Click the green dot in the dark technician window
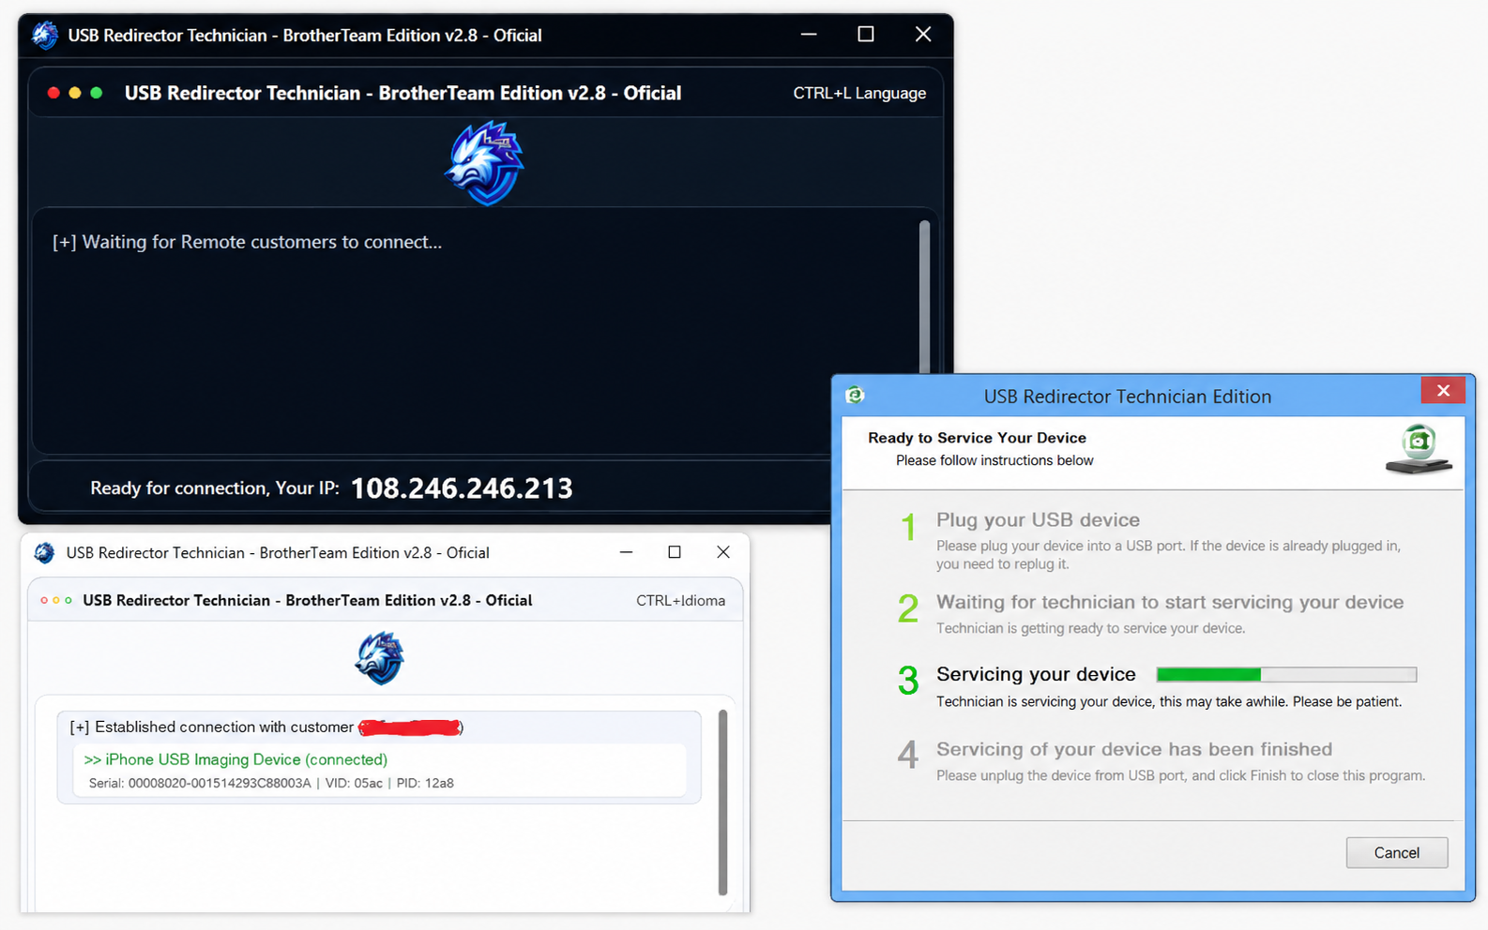Viewport: 1488px width, 930px height. [96, 93]
